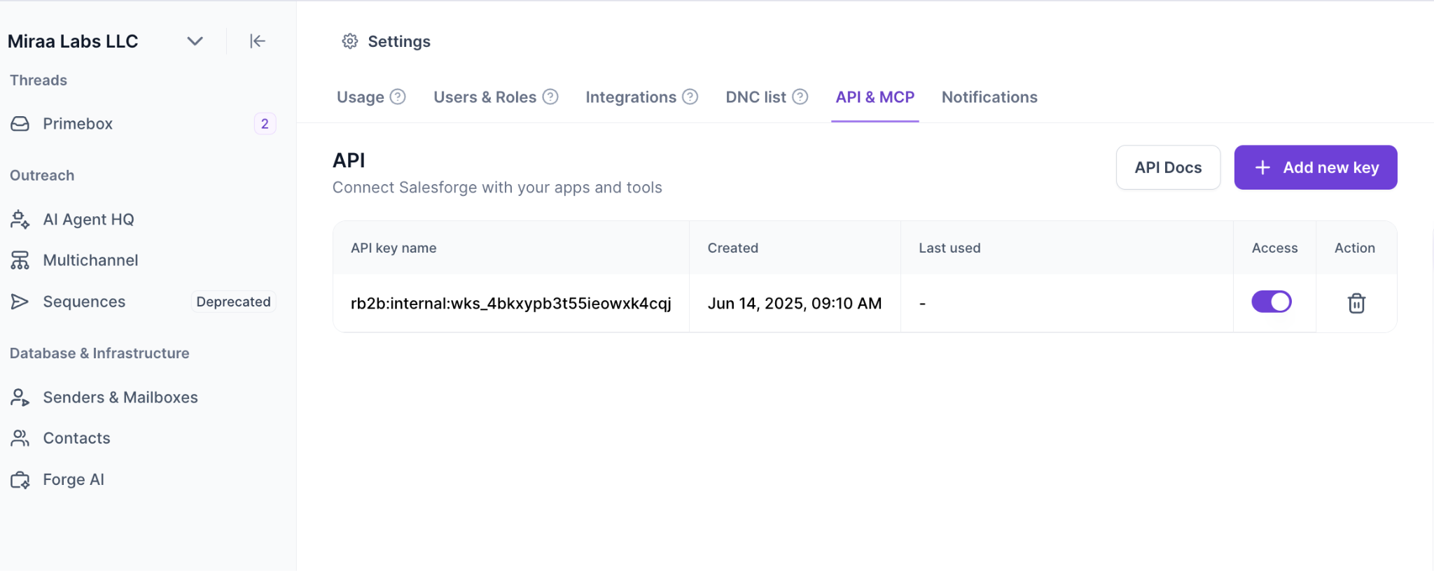The width and height of the screenshot is (1434, 571).
Task: Switch to the Notifications tab
Action: 989,97
